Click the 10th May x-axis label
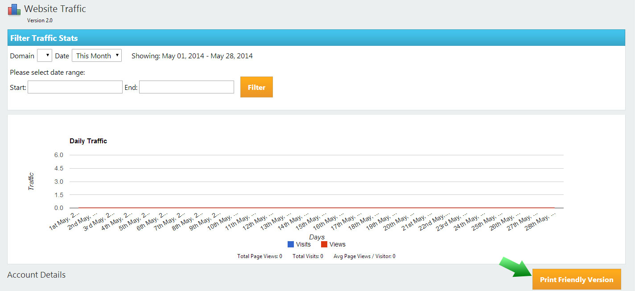The width and height of the screenshot is (635, 291). (223, 221)
